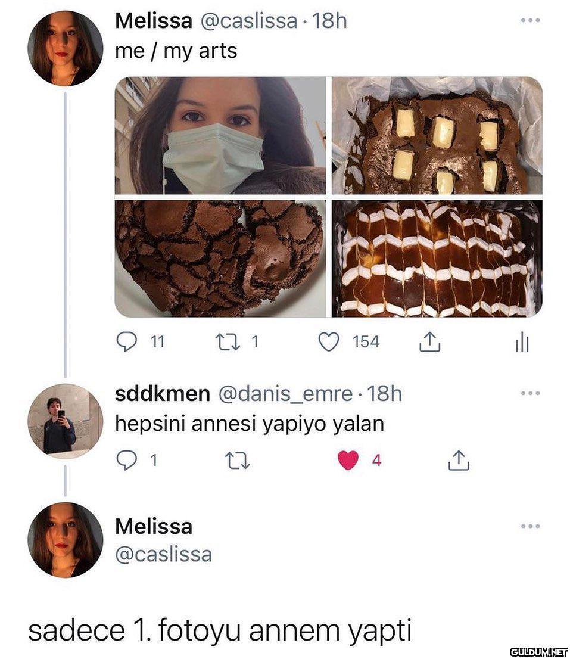Open the sddkmen username link

162,394
